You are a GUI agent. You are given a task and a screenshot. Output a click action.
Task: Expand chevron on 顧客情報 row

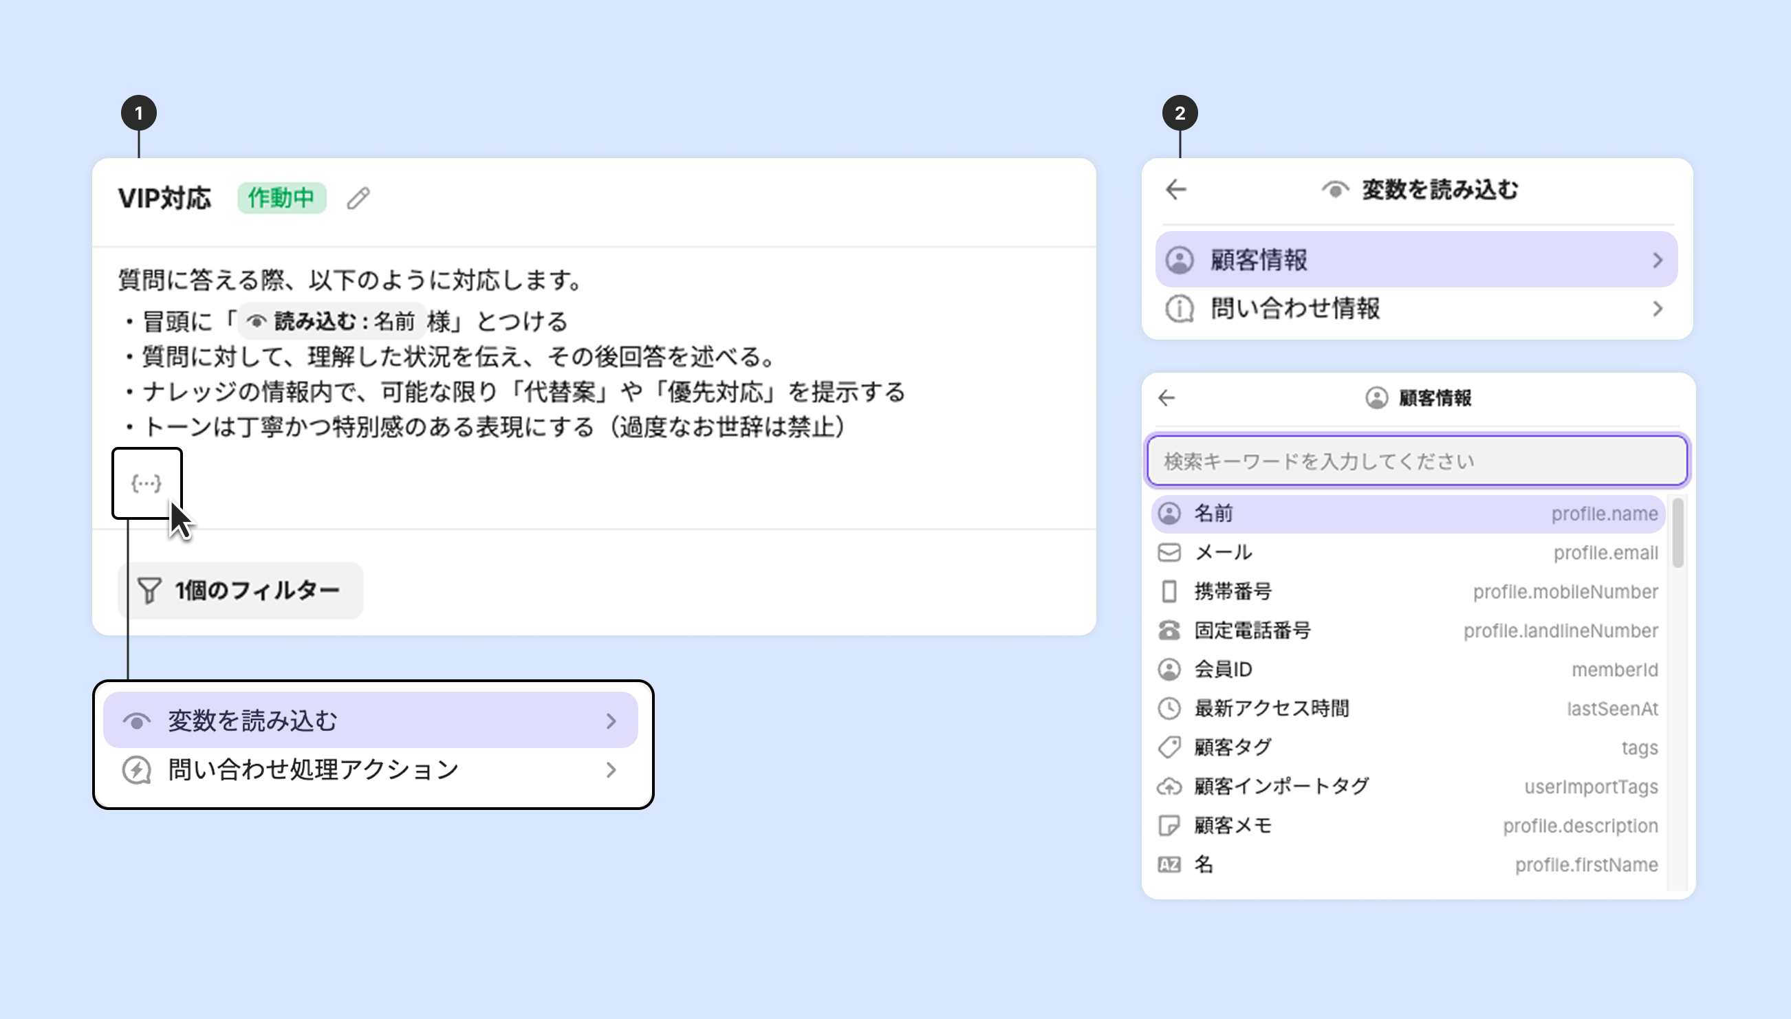tap(1657, 261)
